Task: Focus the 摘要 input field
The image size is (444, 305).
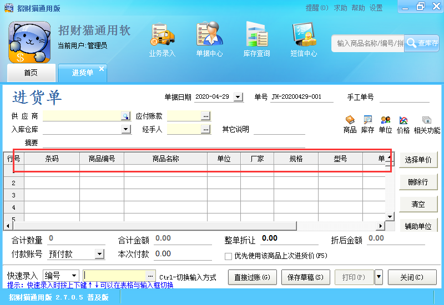Action: click(x=174, y=143)
